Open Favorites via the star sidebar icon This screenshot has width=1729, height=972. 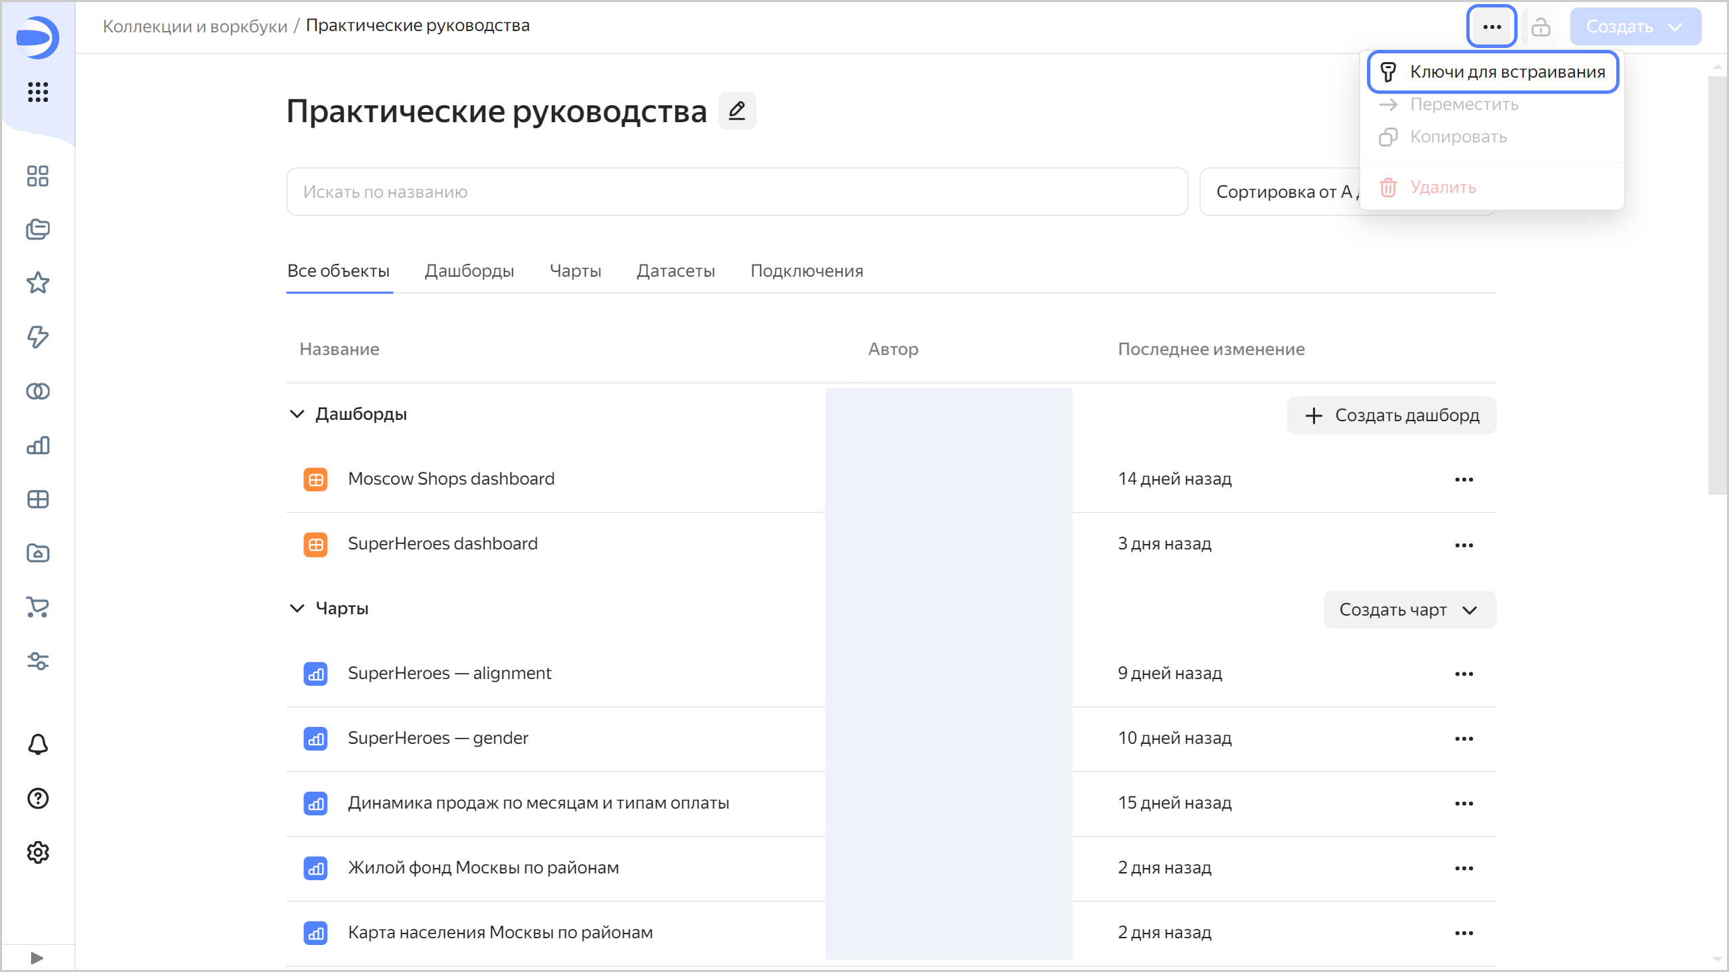tap(38, 283)
